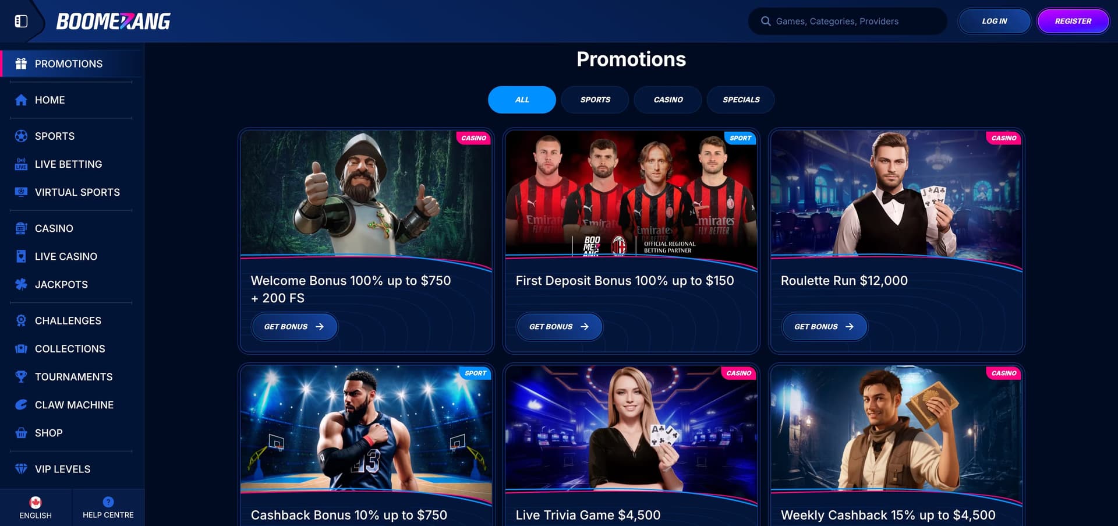Image resolution: width=1118 pixels, height=526 pixels.
Task: Open Jackpots via clover icon
Action: click(x=21, y=284)
